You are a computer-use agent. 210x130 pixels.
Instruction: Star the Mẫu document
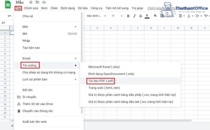tap(31, 2)
